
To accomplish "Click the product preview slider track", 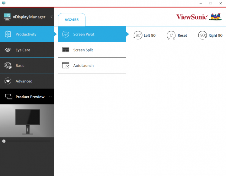I will pyautogui.click(x=27, y=141).
